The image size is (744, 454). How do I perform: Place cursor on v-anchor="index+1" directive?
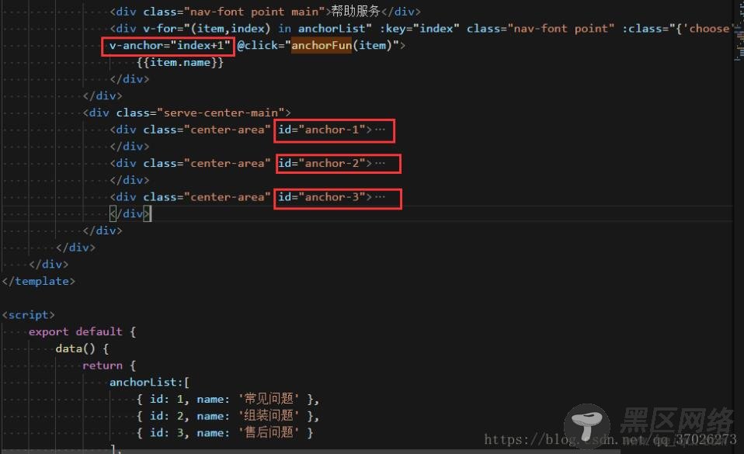(x=170, y=46)
